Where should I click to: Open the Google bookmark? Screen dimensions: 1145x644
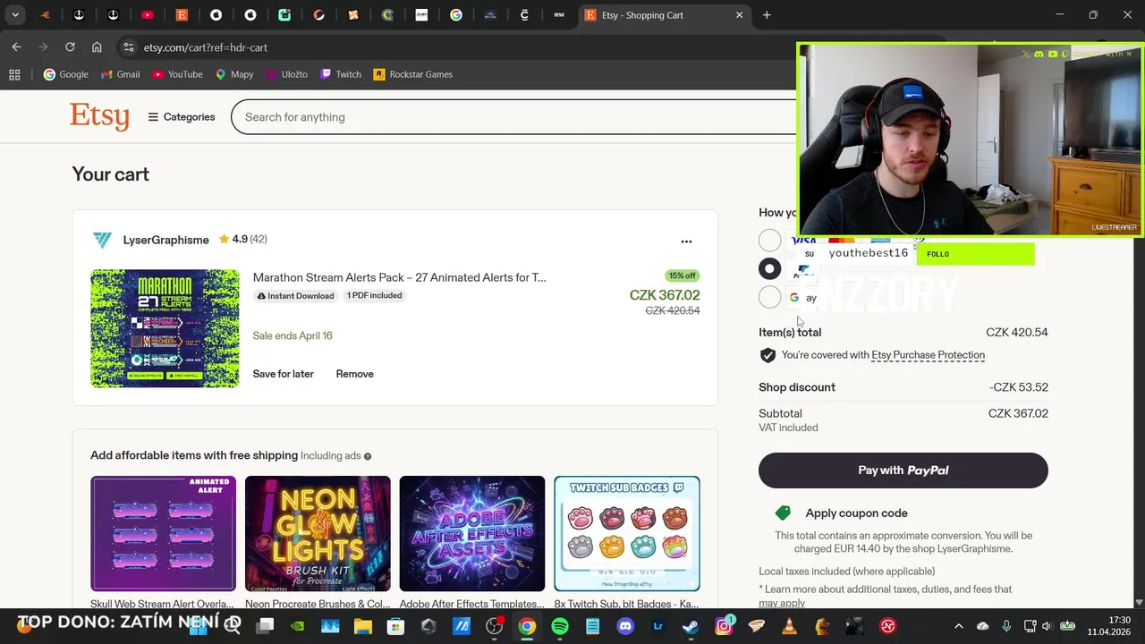tap(66, 74)
